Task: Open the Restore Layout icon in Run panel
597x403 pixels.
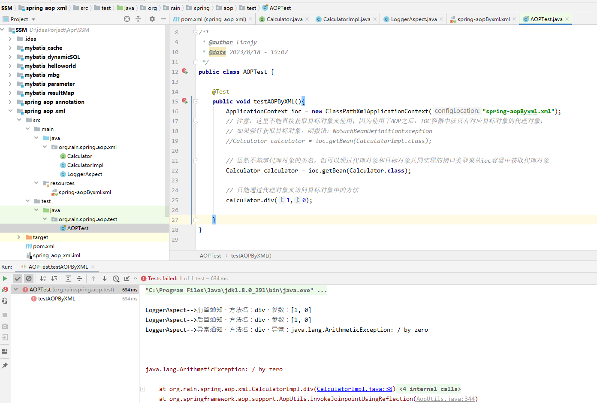Action: (x=5, y=351)
